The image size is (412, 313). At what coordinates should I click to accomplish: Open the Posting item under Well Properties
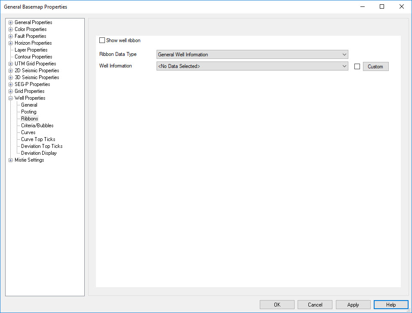29,112
